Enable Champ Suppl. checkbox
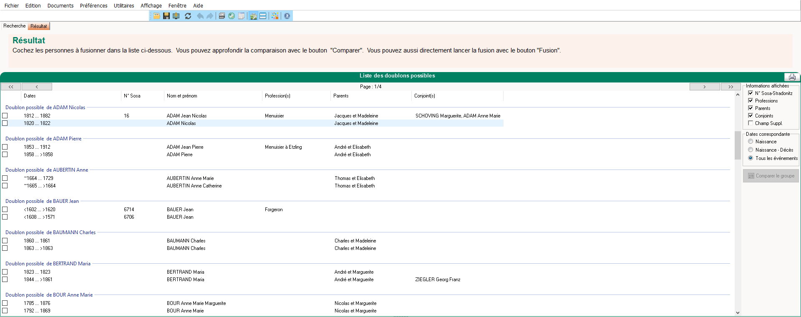801x317 pixels. pyautogui.click(x=751, y=123)
